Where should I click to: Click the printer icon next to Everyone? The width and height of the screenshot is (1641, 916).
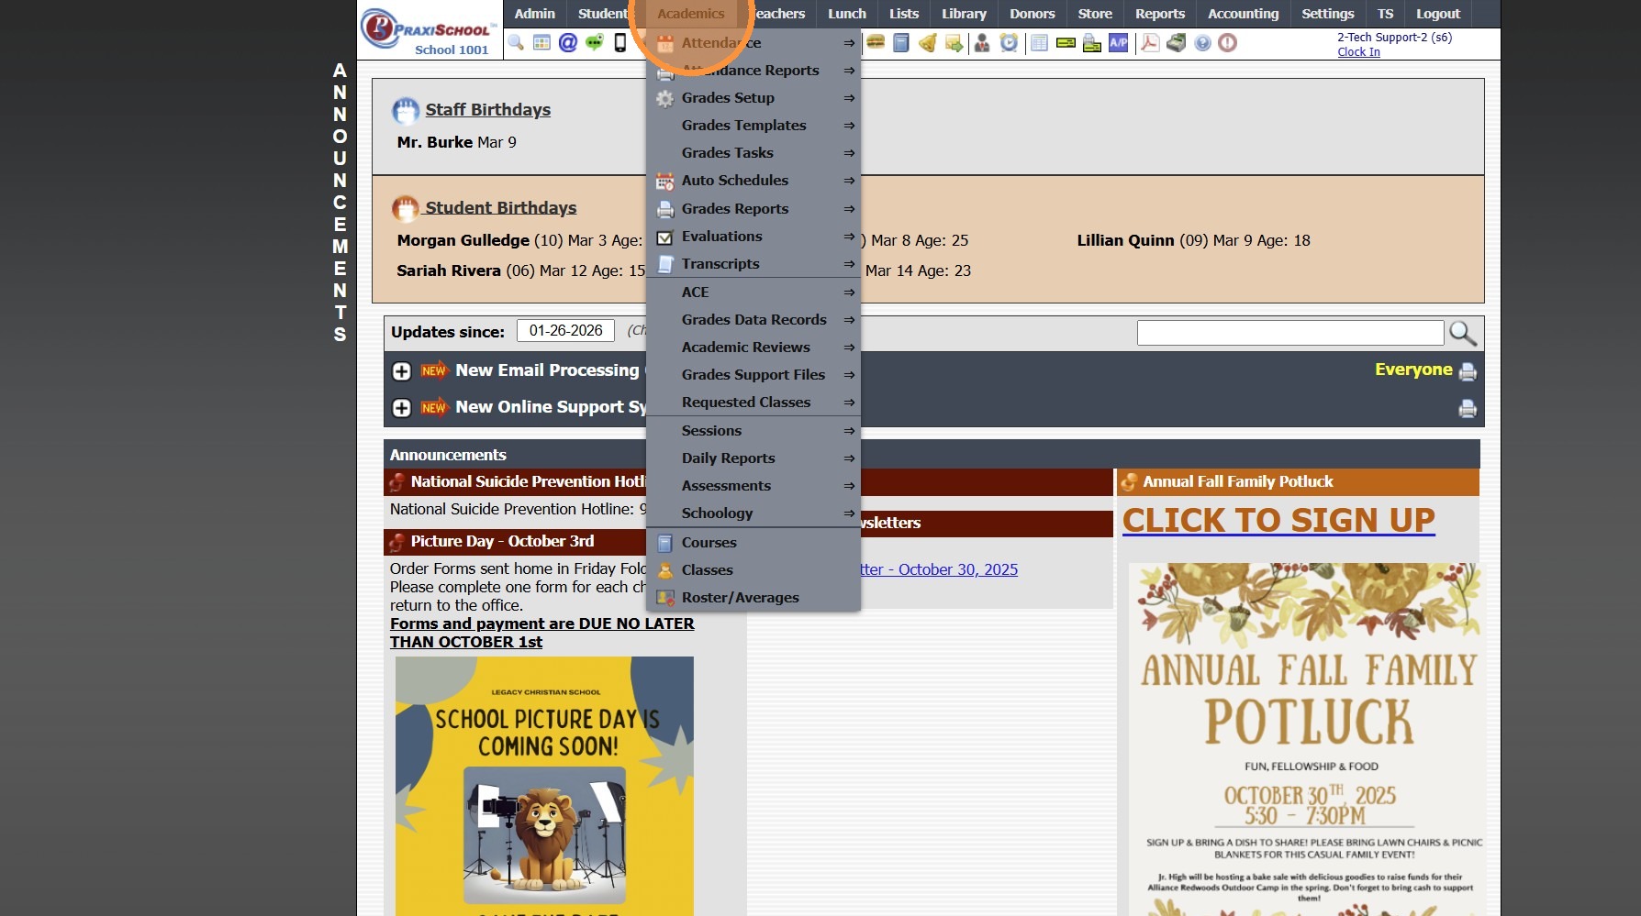tap(1468, 371)
